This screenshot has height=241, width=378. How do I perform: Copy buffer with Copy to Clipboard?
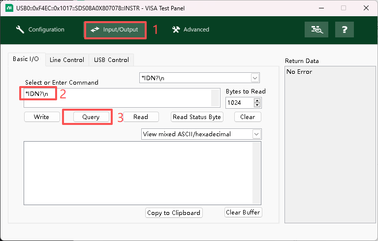[174, 213]
